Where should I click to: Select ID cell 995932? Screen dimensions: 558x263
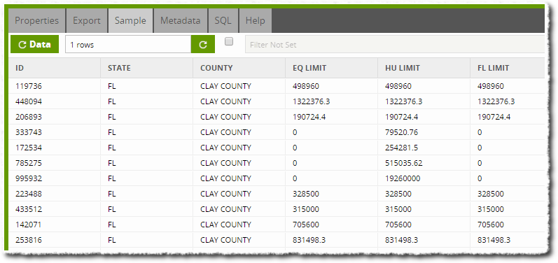pos(29,178)
